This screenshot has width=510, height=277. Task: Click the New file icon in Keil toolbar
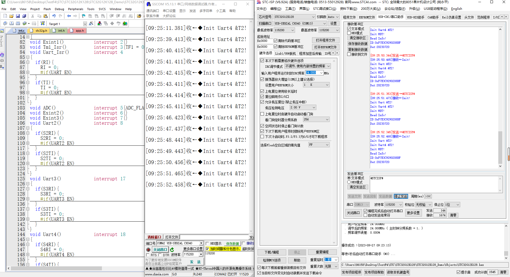tap(5, 16)
